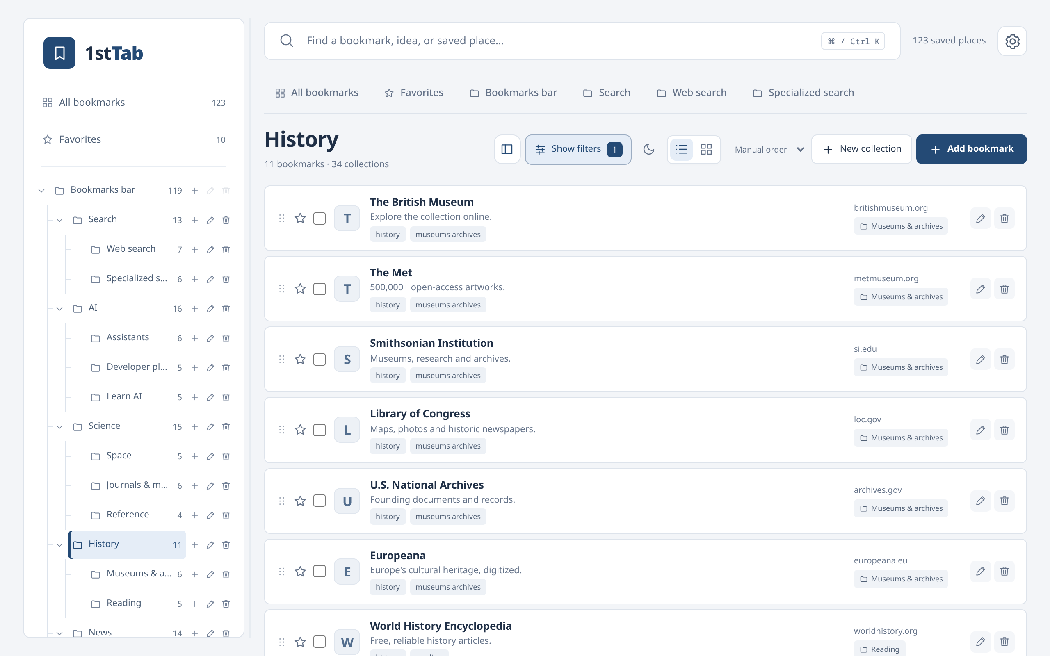This screenshot has width=1050, height=656.
Task: Select the Smithsonian Institution checkbox
Action: click(x=320, y=359)
